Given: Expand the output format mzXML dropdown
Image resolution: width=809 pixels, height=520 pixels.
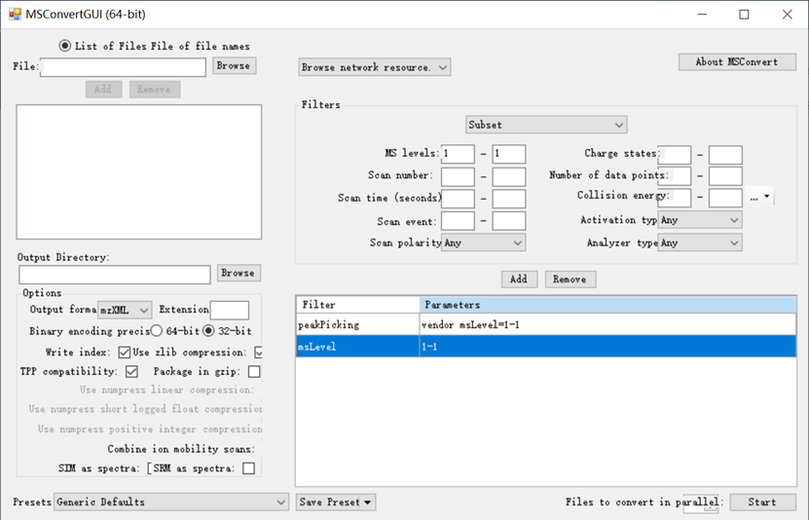Looking at the screenshot, I should coord(125,310).
